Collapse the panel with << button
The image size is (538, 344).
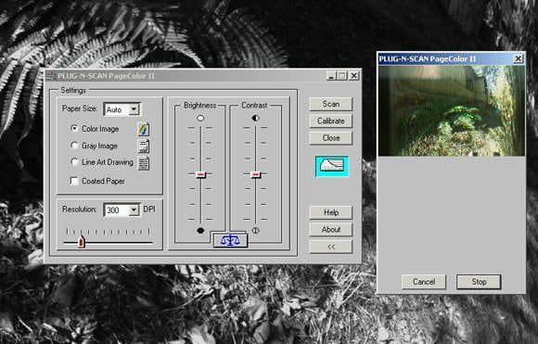(x=331, y=247)
